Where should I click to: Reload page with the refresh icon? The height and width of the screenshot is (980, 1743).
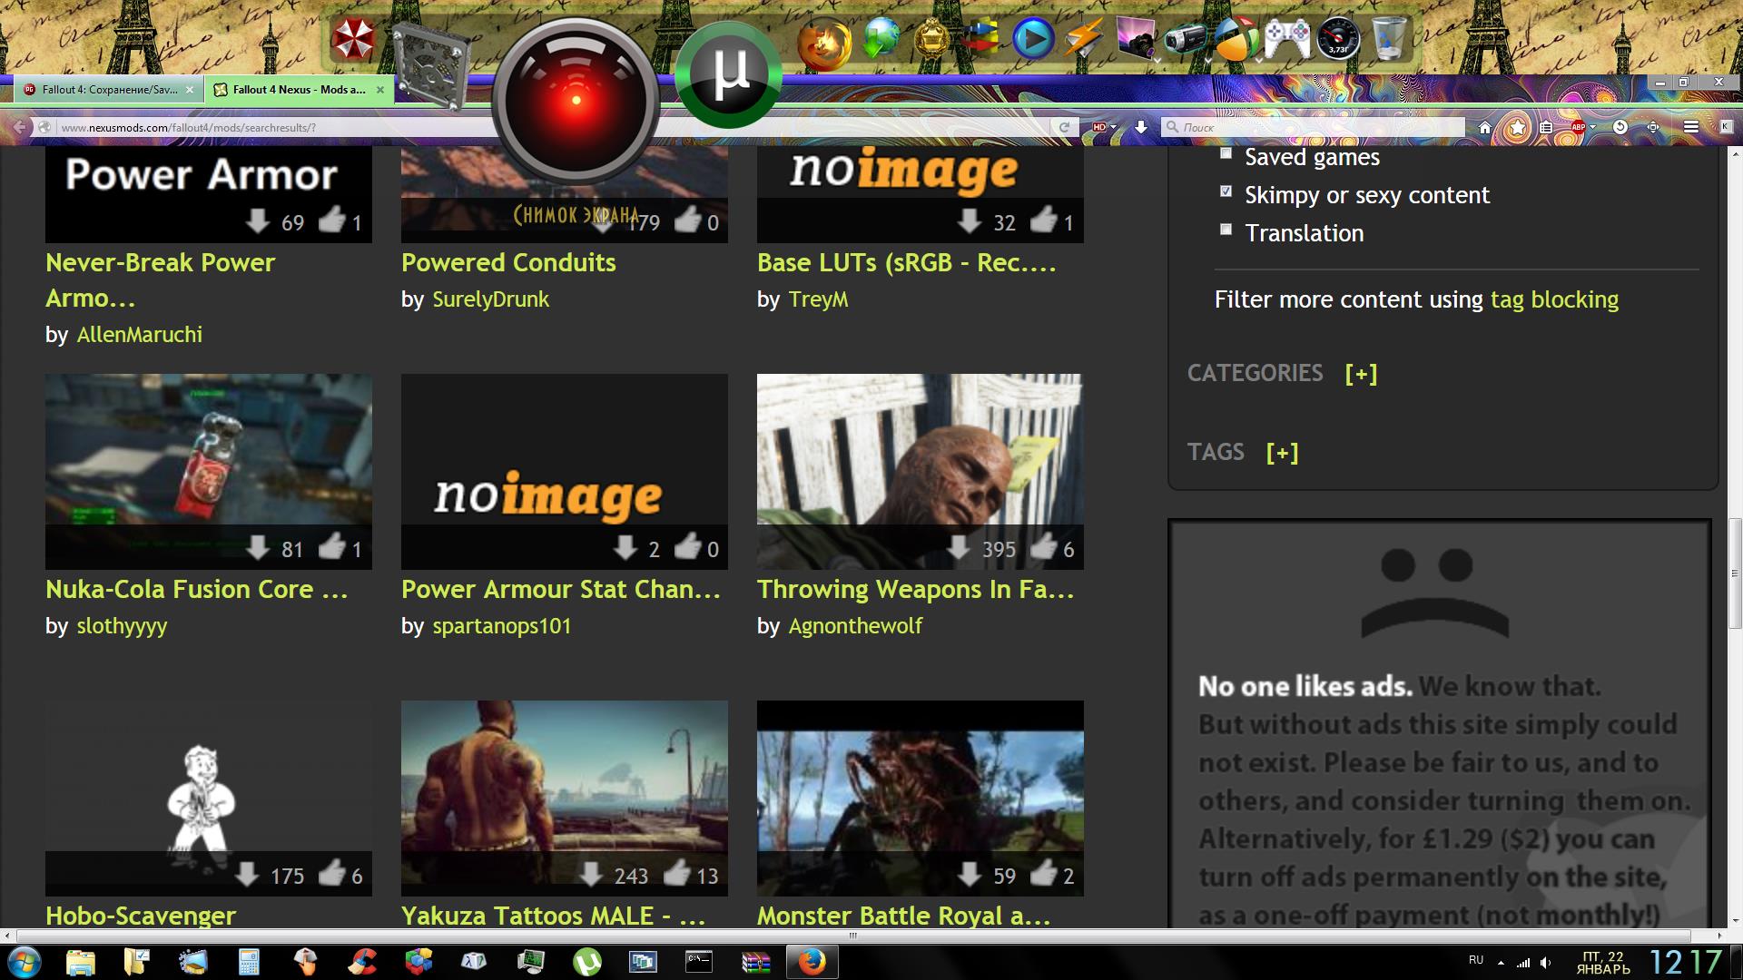click(x=1064, y=128)
